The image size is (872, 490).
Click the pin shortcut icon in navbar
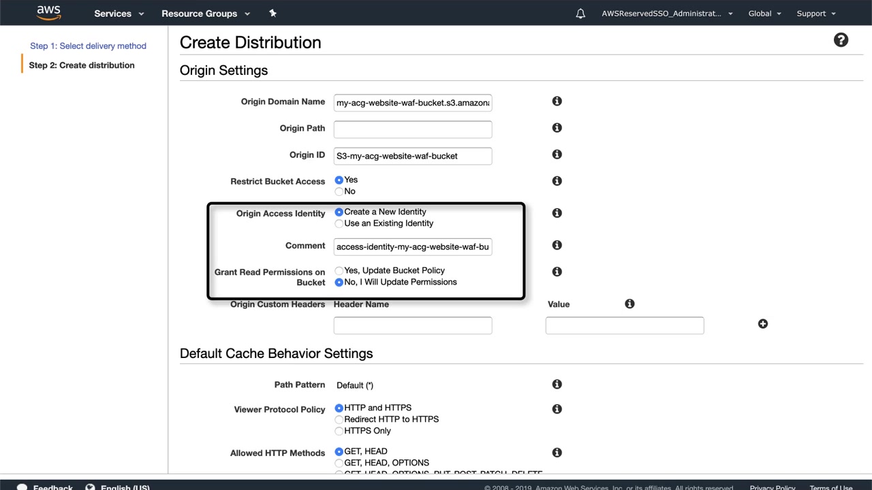(272, 13)
